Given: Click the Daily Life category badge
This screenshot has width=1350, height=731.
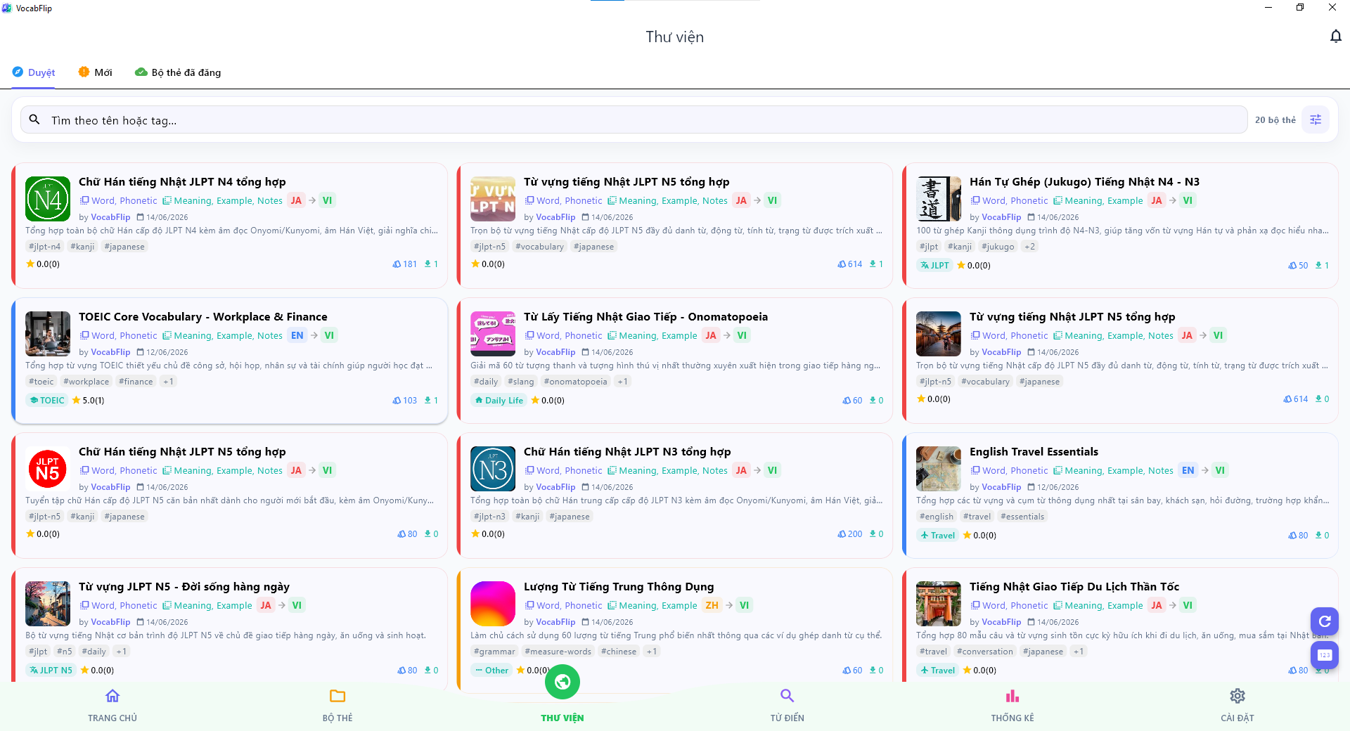Looking at the screenshot, I should pos(499,401).
